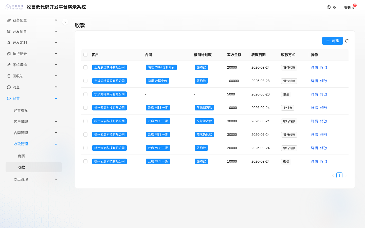Toggle the select-all checkbox in table header

(x=85, y=55)
